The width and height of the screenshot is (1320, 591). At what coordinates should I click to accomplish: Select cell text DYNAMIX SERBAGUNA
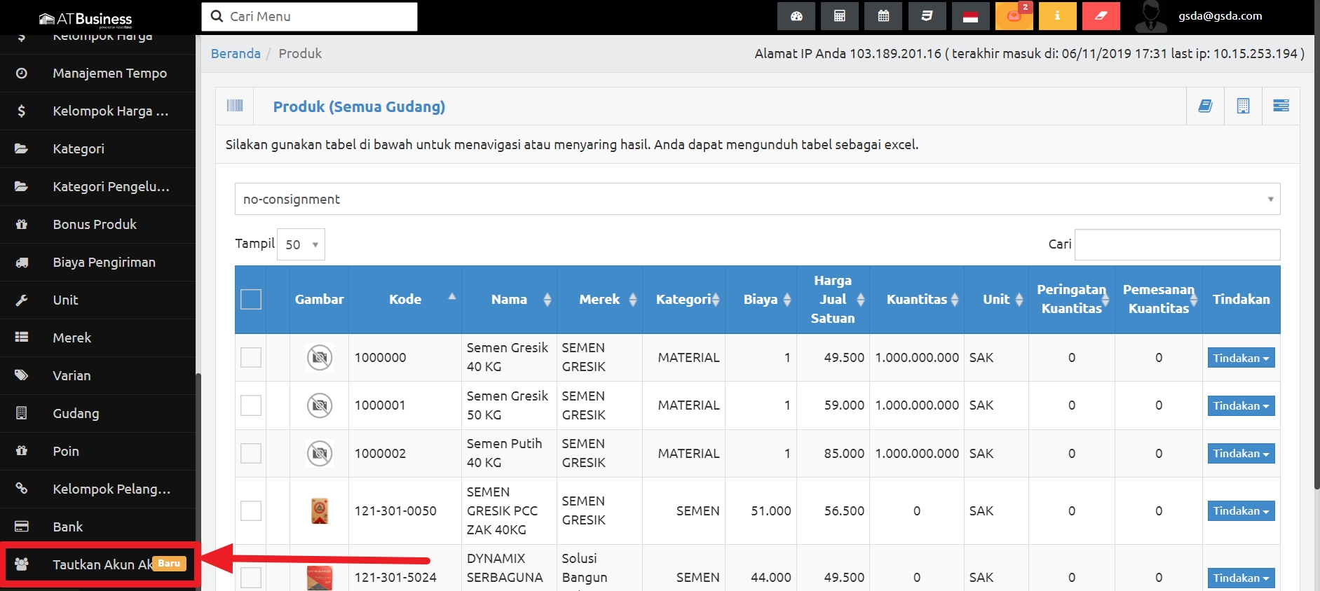point(505,568)
